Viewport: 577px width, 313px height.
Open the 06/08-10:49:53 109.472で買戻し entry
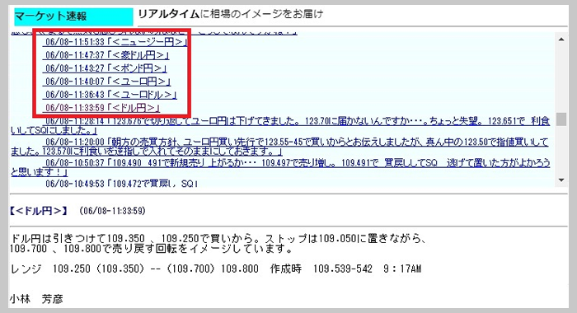click(121, 184)
